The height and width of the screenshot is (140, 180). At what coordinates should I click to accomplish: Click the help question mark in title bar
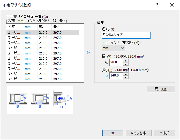click(157, 5)
